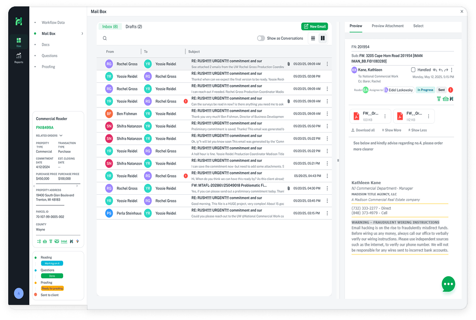
Task: Go to Docs in the left navigation
Action: point(45,45)
